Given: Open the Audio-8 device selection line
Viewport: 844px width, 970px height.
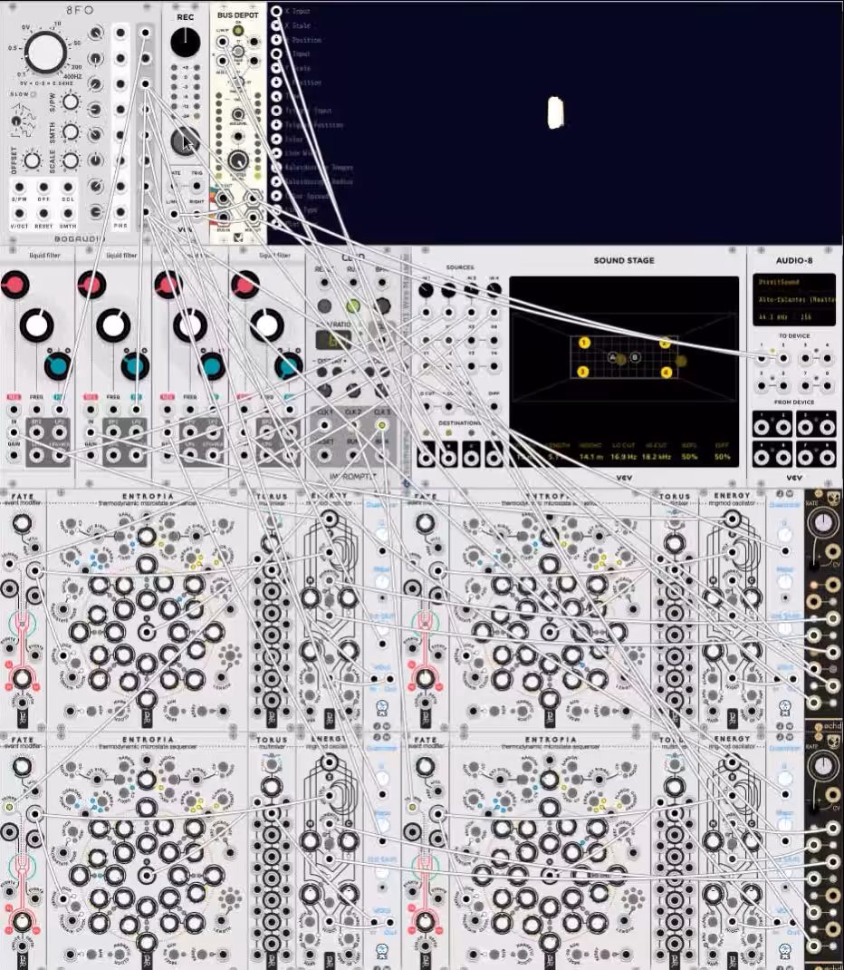Looking at the screenshot, I should [x=794, y=299].
